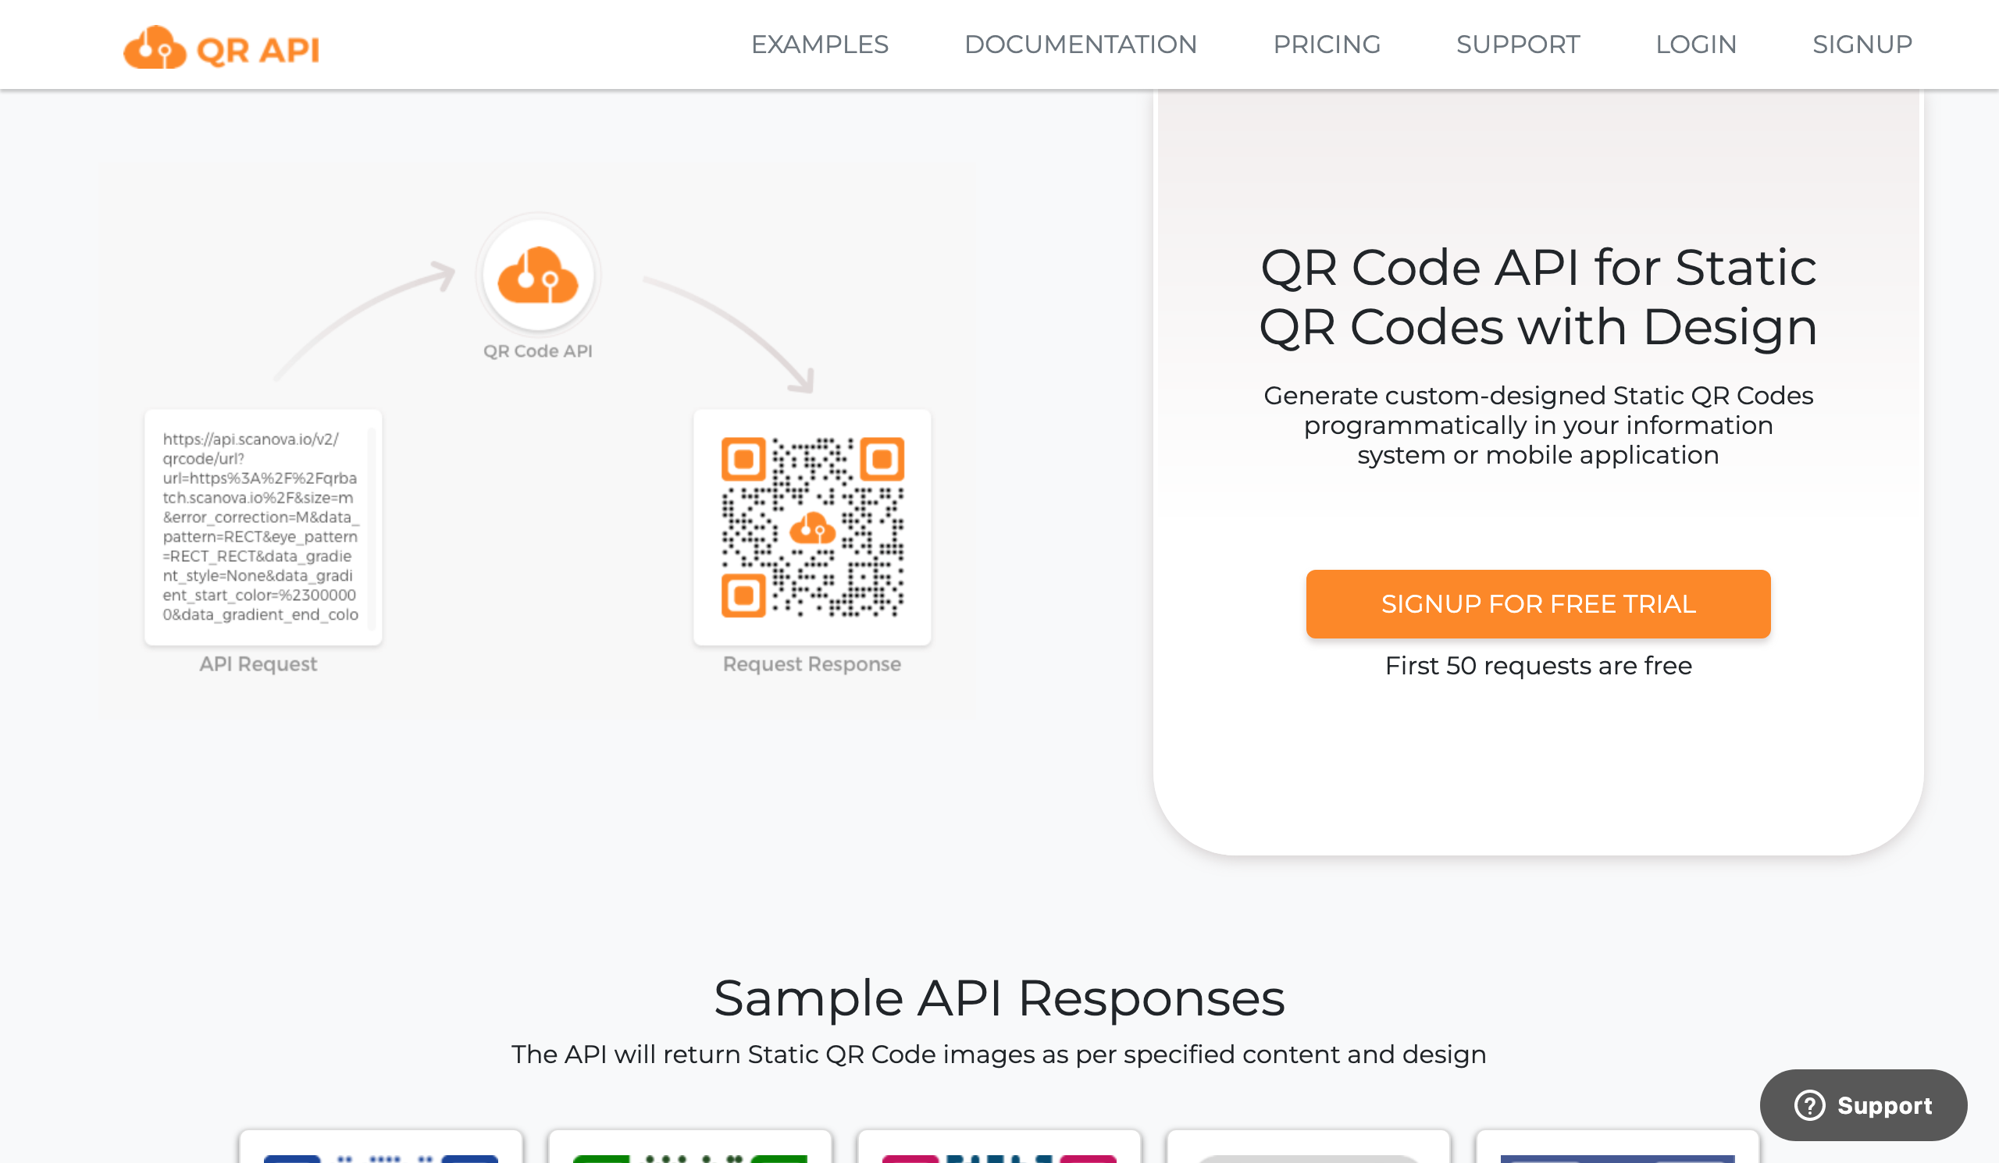Image resolution: width=1999 pixels, height=1163 pixels.
Task: Click the purple-framed sample QR code thumbnail
Action: click(1618, 1147)
